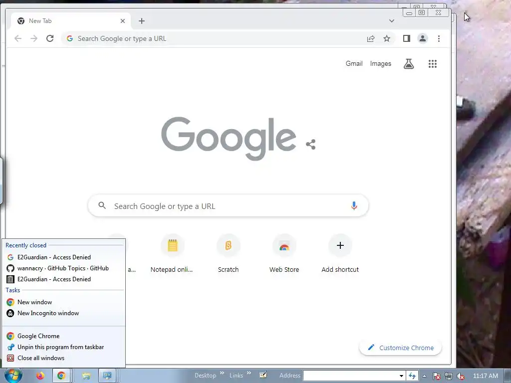Reload the current page
The image size is (511, 383).
(x=50, y=38)
